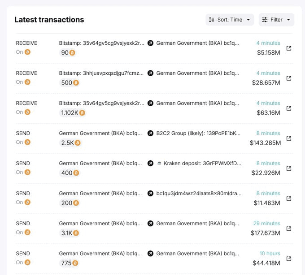Click the arrow icon in the 500 BTC row

150,73
